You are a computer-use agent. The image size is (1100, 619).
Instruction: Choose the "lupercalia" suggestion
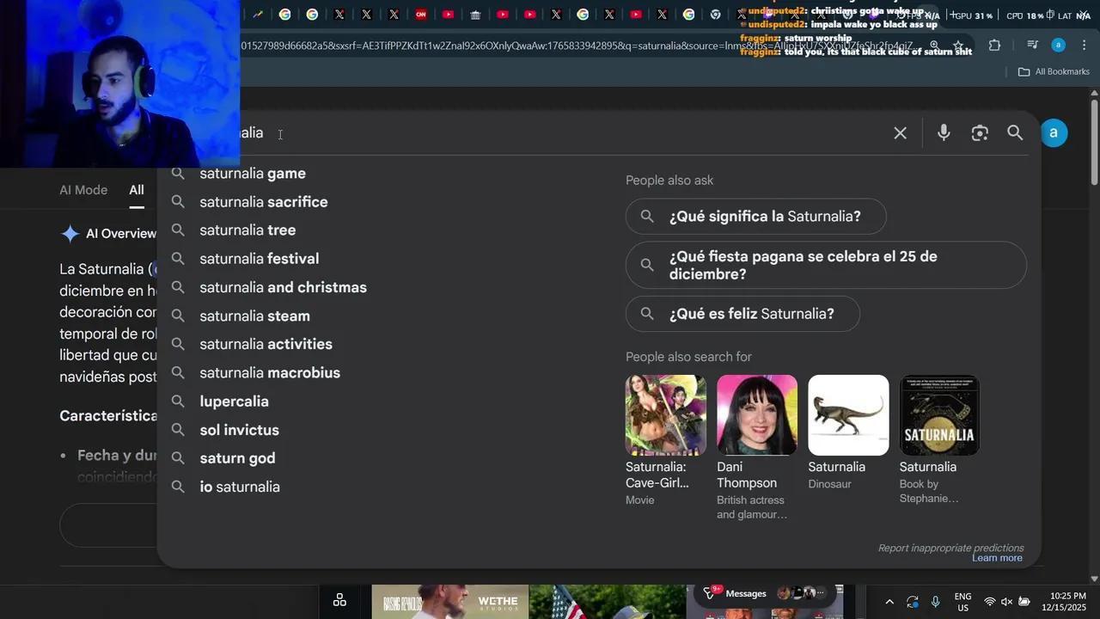coord(235,401)
